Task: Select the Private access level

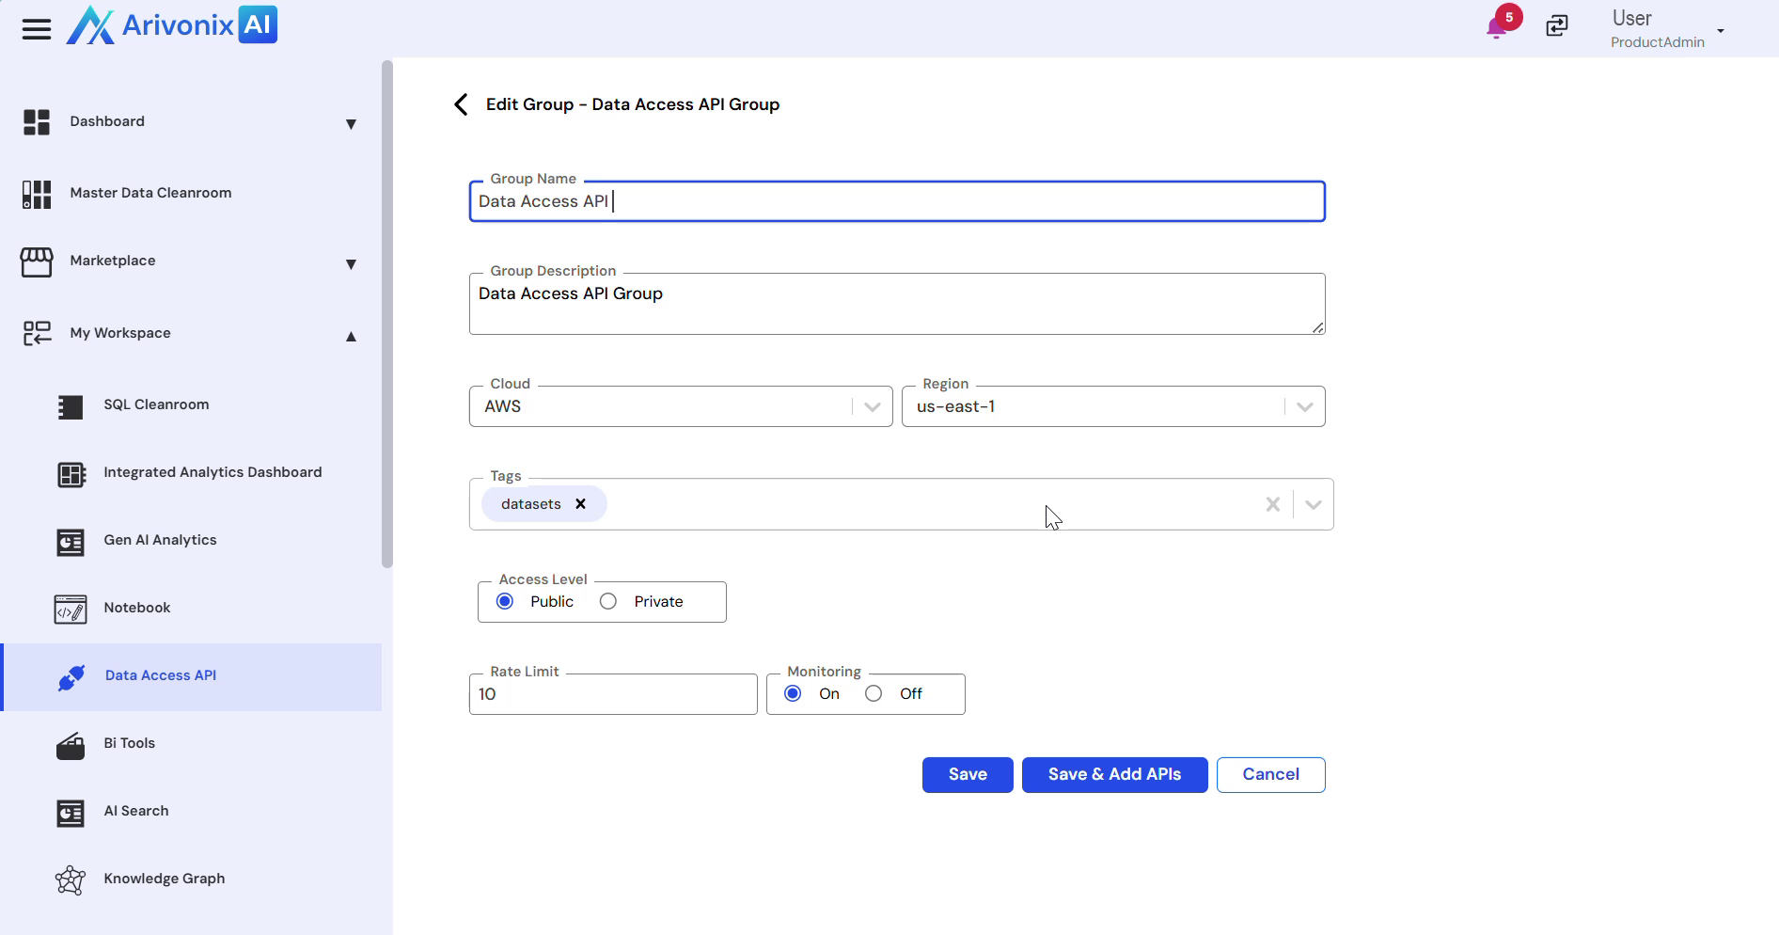Action: [608, 602]
